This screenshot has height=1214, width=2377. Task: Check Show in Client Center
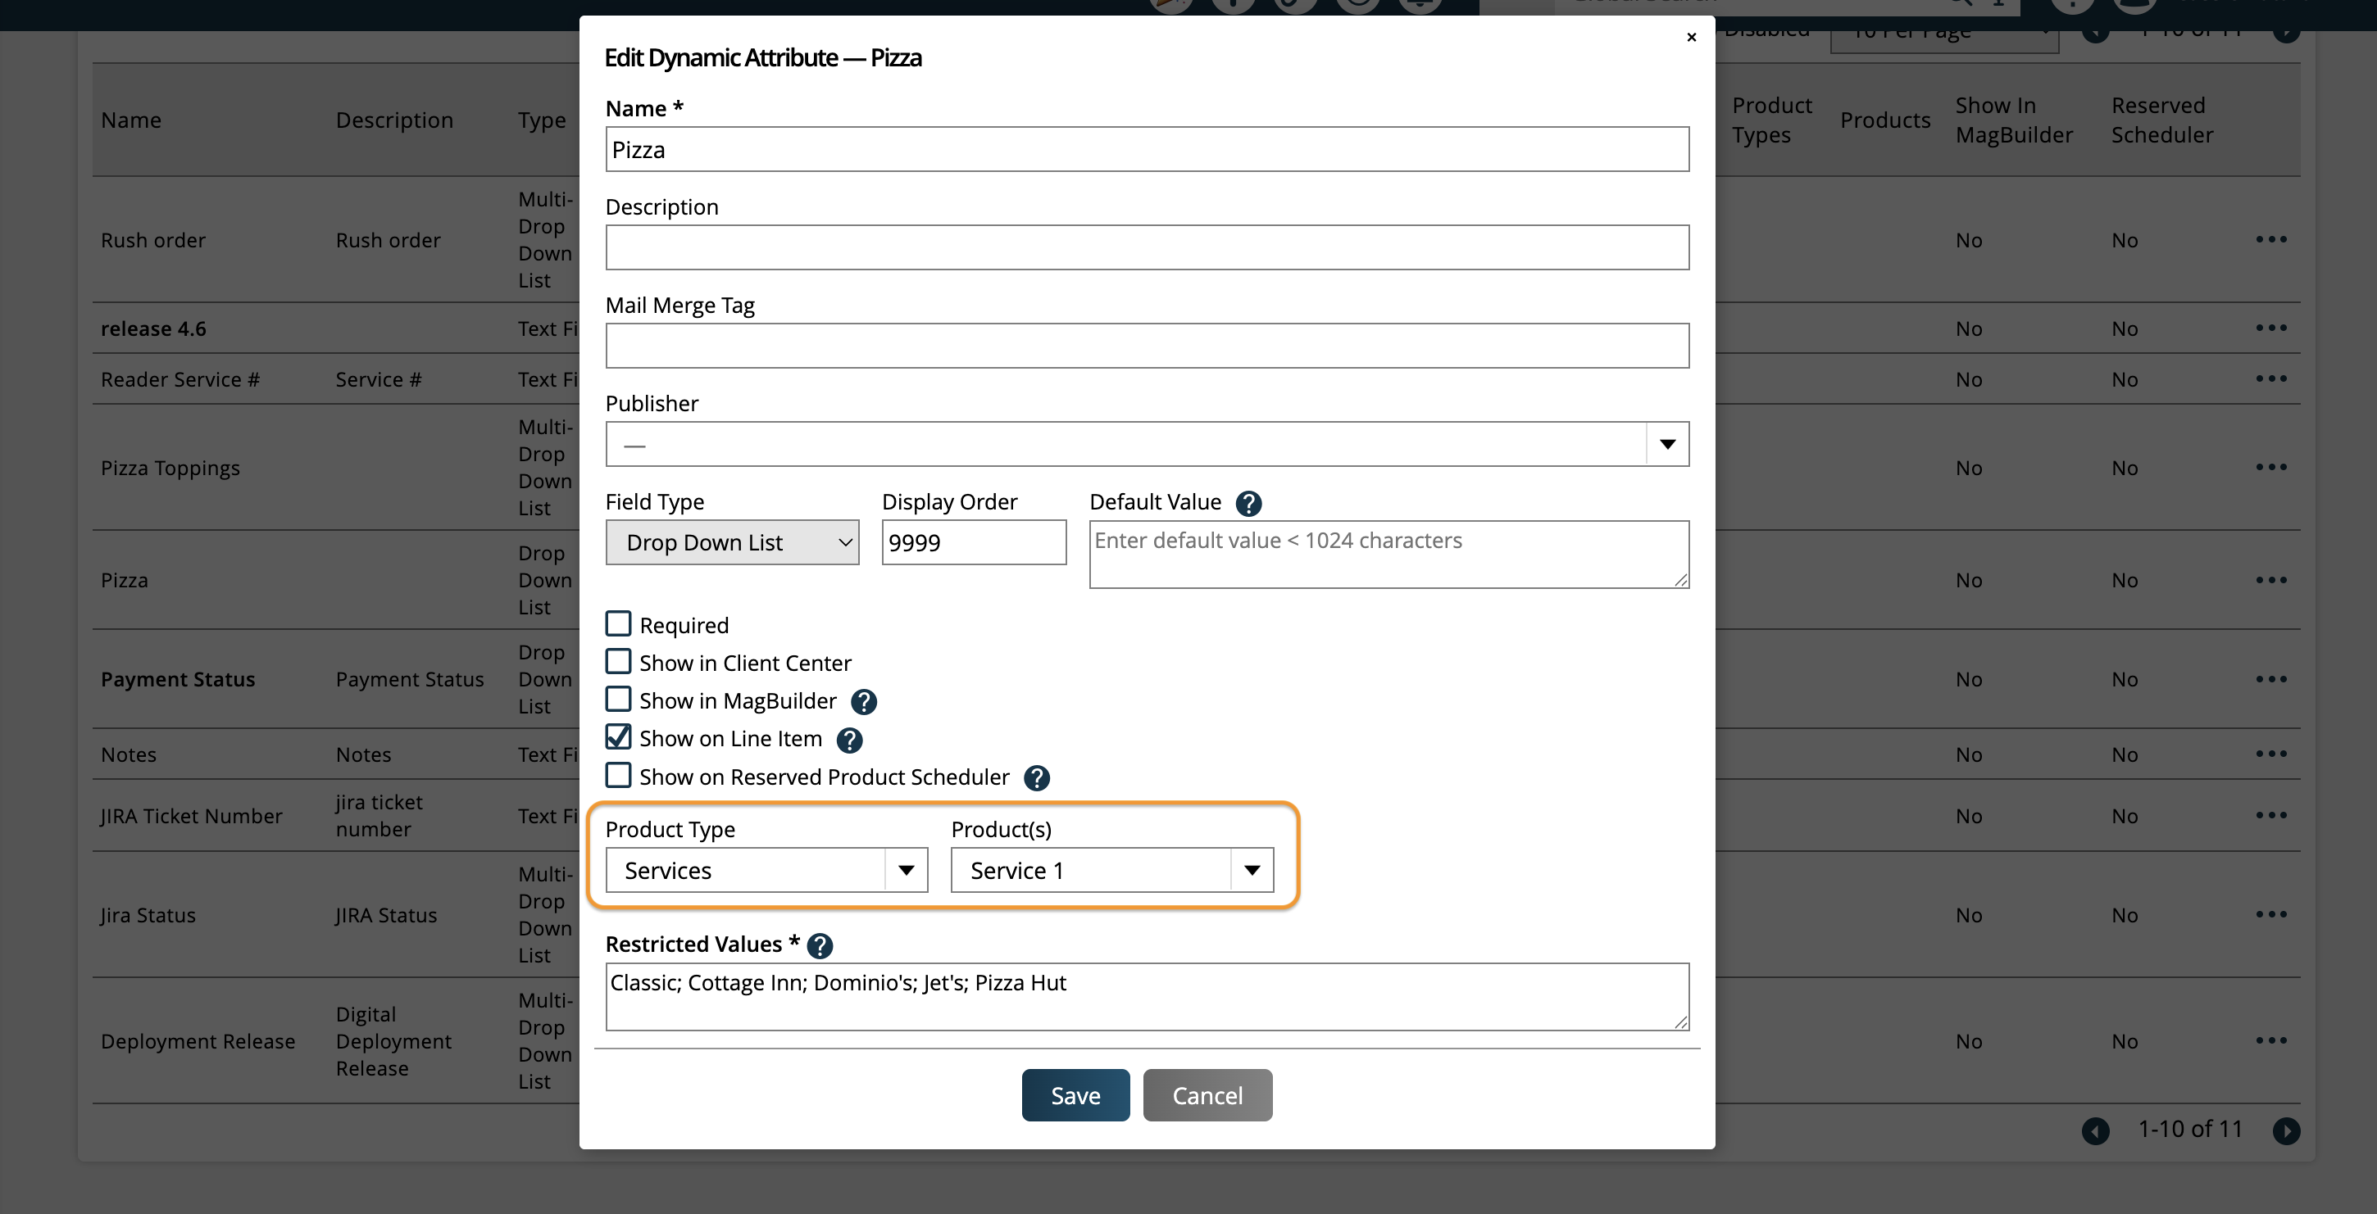[619, 661]
